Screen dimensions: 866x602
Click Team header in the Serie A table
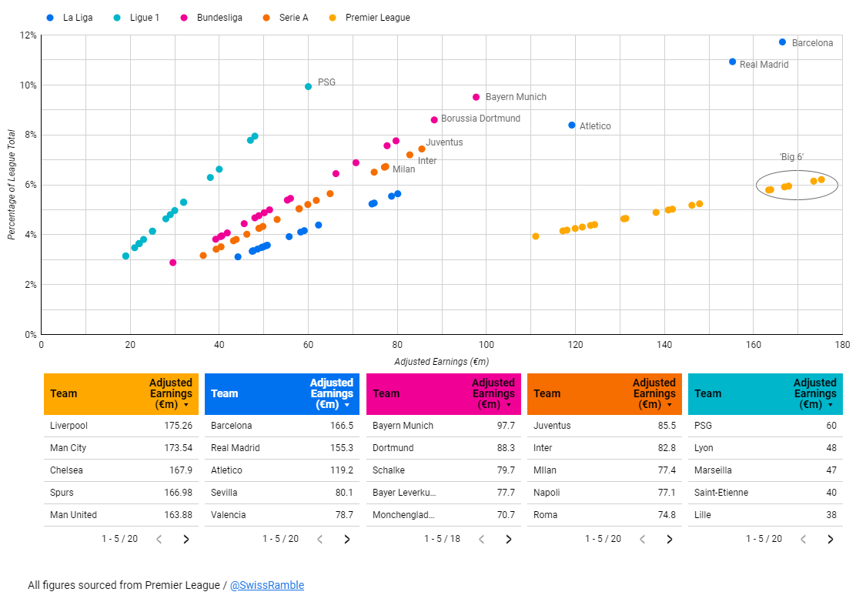[x=547, y=394]
